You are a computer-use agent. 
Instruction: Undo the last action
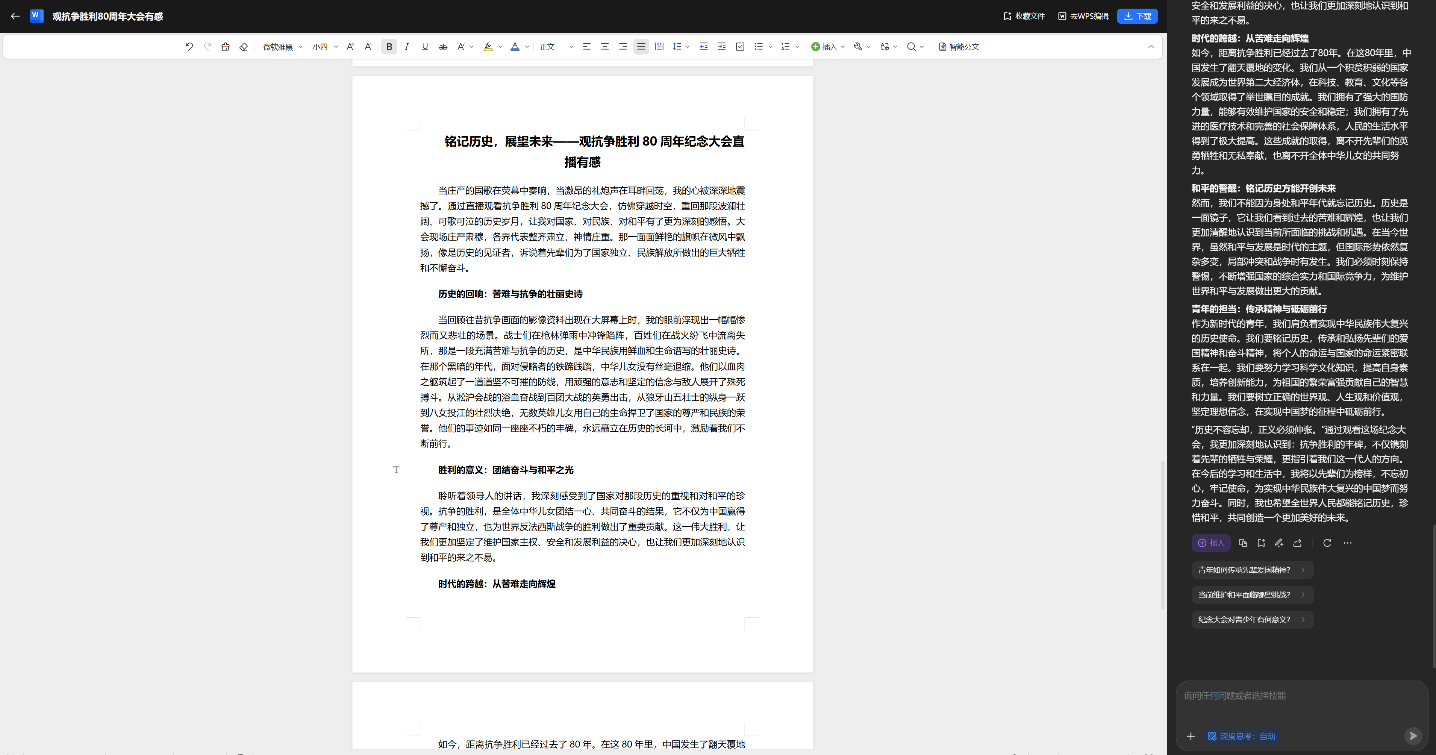(189, 47)
